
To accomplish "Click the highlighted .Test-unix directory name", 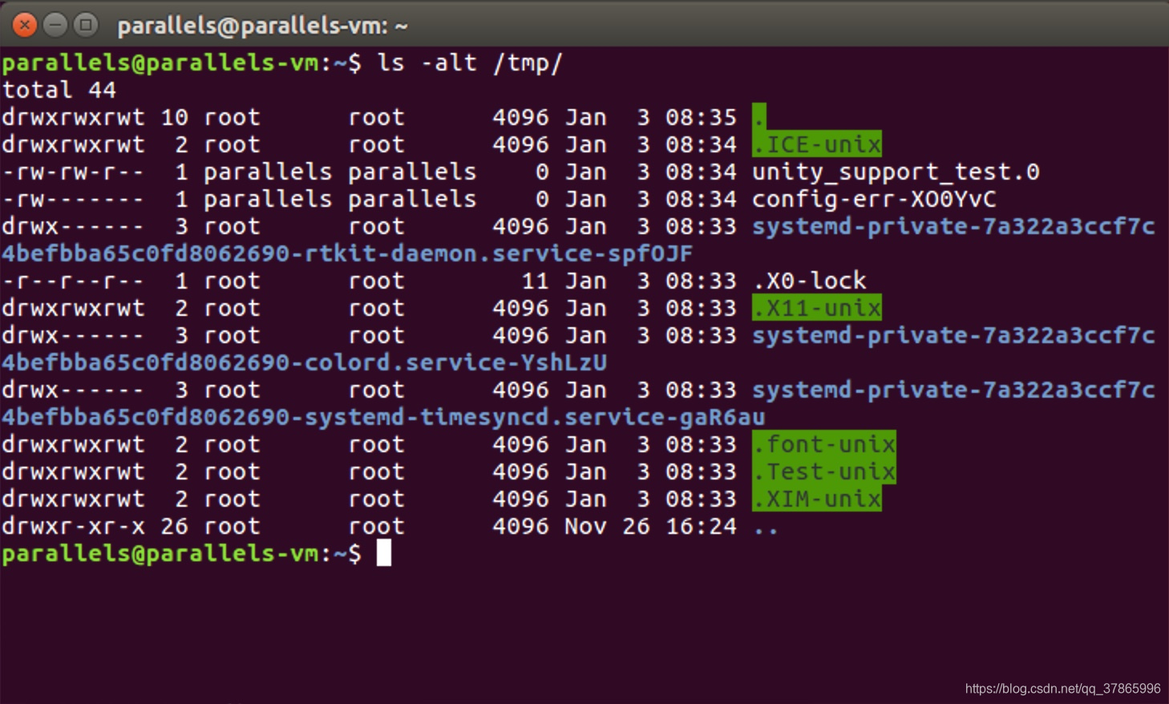I will (x=824, y=471).
